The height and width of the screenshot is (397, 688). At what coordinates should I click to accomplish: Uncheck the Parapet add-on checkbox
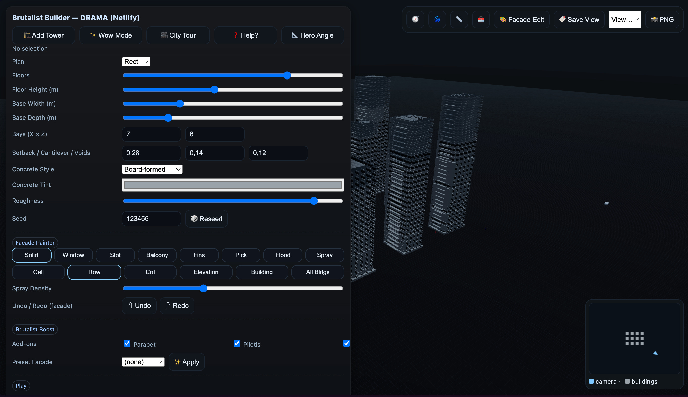(127, 344)
